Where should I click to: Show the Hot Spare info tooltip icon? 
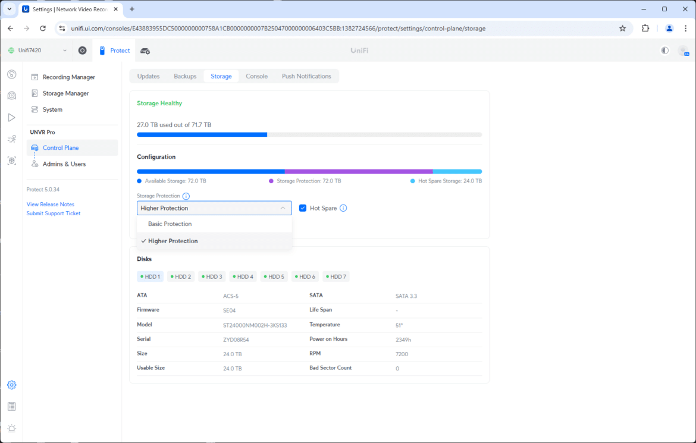click(x=343, y=208)
